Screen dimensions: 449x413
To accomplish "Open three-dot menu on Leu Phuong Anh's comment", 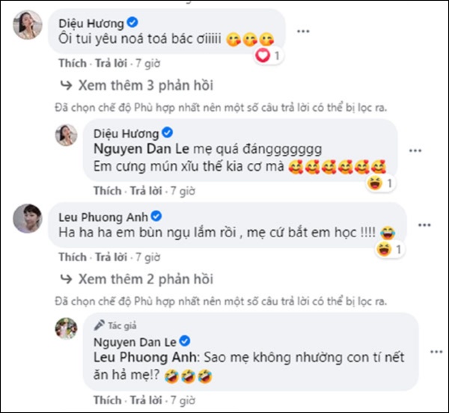I will tap(424, 225).
